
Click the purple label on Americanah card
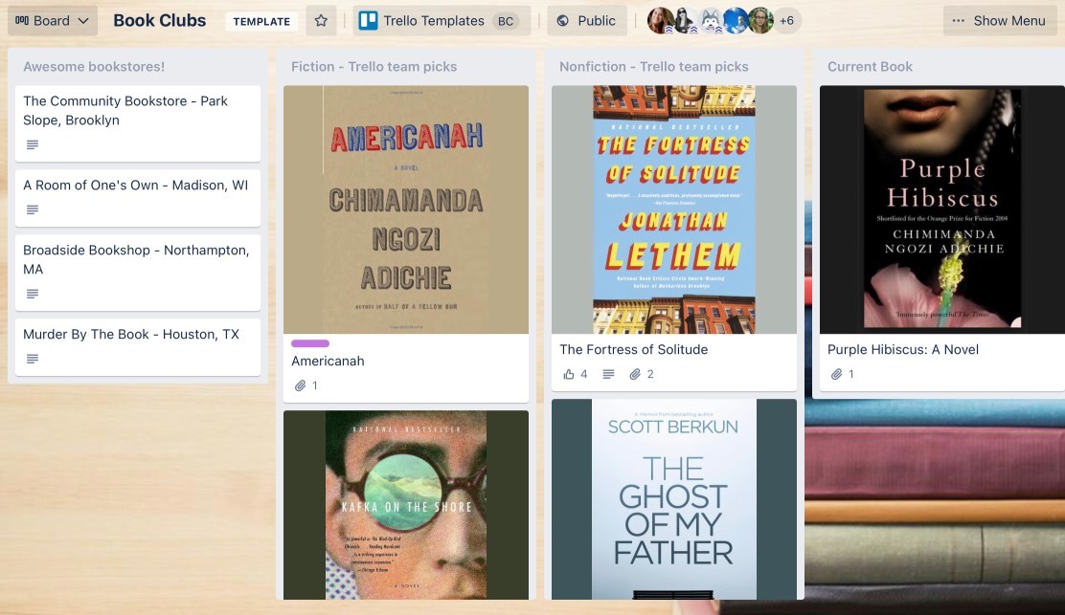click(309, 343)
